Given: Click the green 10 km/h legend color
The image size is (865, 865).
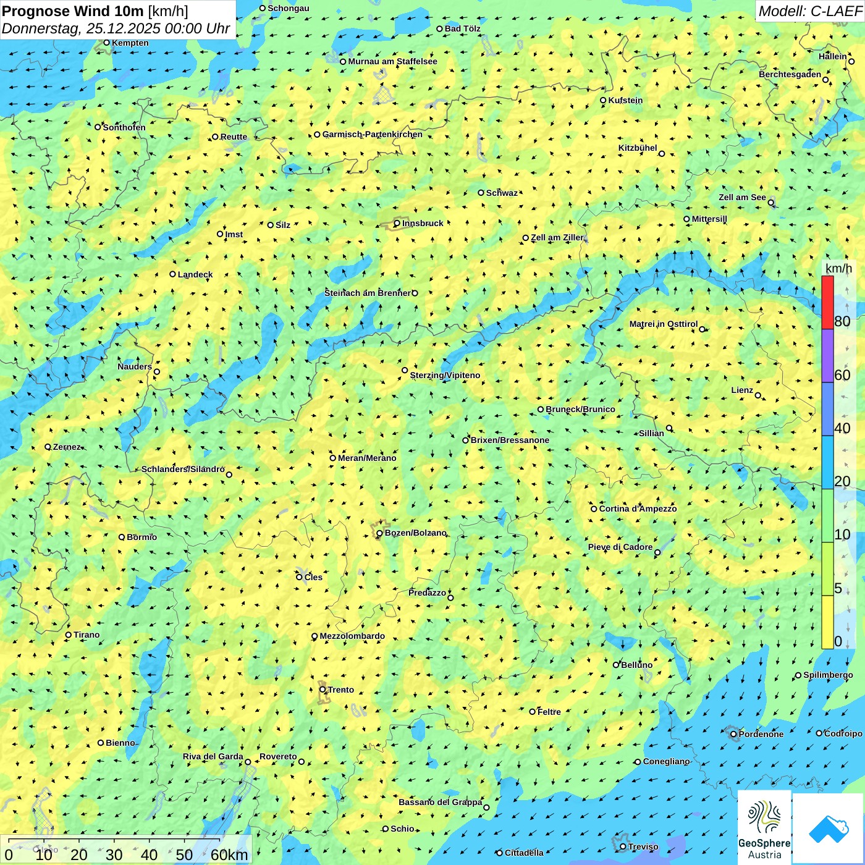Looking at the screenshot, I should point(827,516).
